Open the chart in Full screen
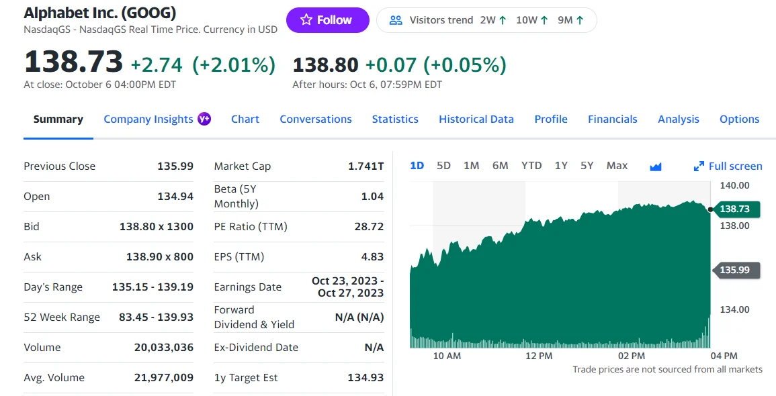The image size is (776, 396). (735, 166)
